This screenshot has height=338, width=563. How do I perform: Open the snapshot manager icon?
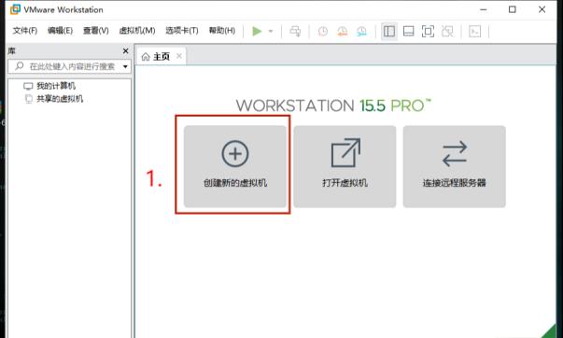pos(361,31)
